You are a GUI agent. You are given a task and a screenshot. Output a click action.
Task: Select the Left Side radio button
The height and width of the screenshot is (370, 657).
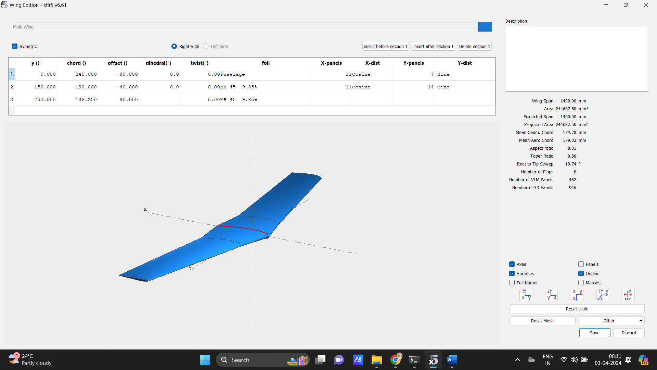tap(206, 46)
